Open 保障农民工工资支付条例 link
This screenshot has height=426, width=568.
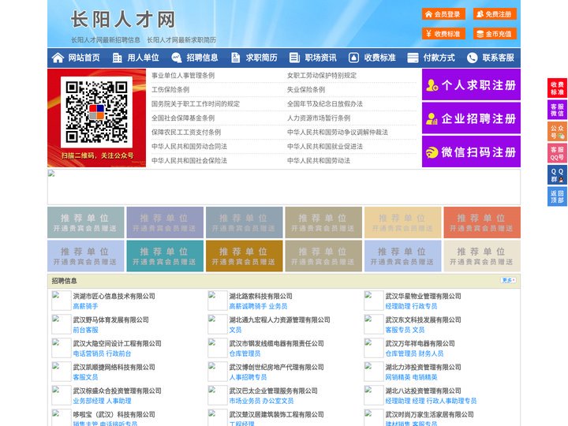[x=186, y=133]
